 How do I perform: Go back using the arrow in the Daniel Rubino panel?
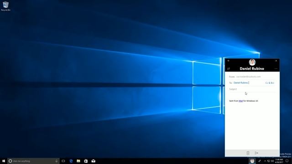click(229, 61)
